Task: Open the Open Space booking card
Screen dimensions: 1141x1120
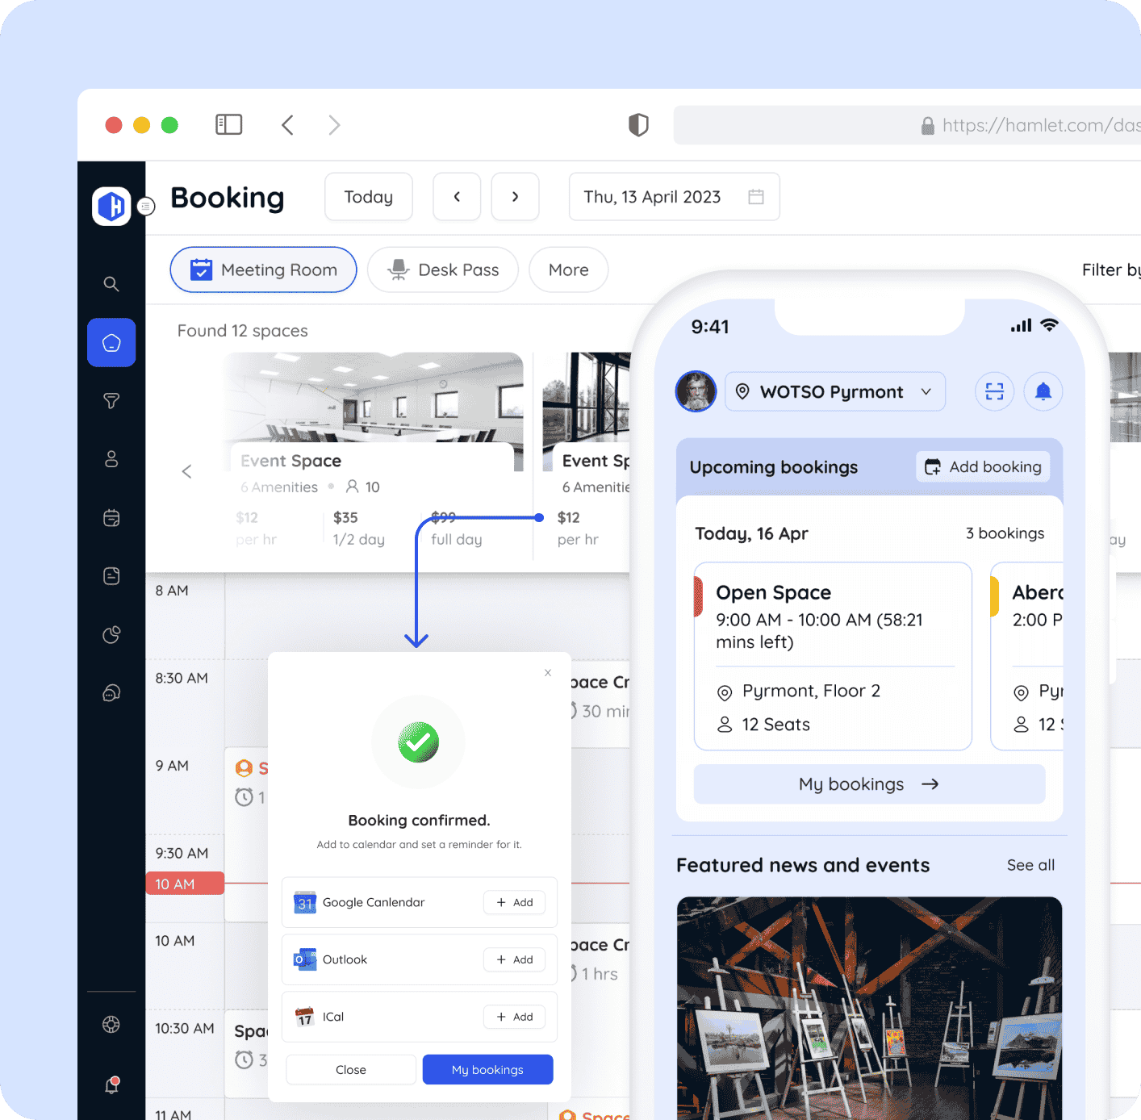Action: pos(833,656)
